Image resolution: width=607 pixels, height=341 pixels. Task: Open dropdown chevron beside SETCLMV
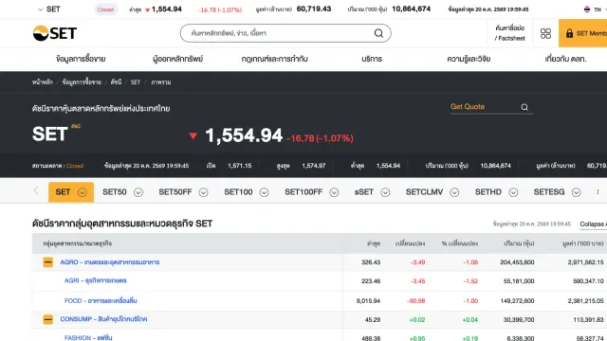click(454, 192)
